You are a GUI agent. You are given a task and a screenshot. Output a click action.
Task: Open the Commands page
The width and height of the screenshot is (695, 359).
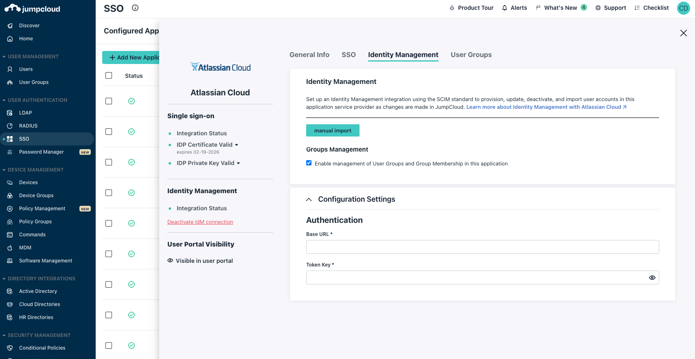click(32, 235)
